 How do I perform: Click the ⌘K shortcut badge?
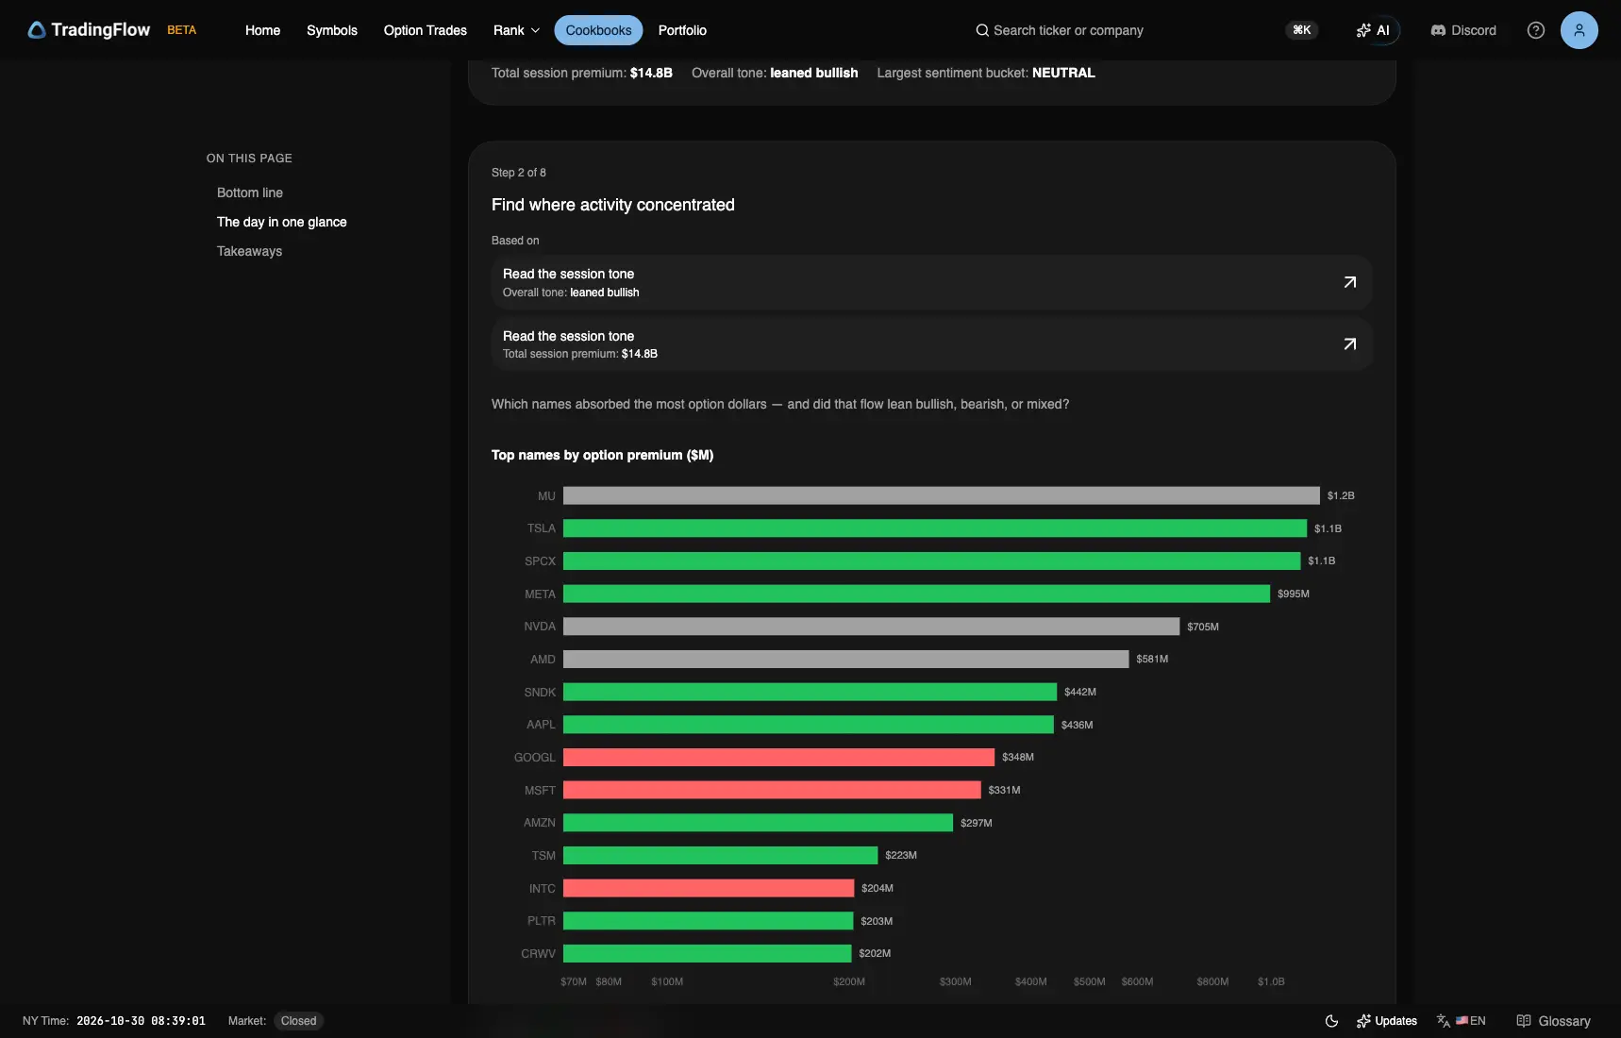[1302, 30]
